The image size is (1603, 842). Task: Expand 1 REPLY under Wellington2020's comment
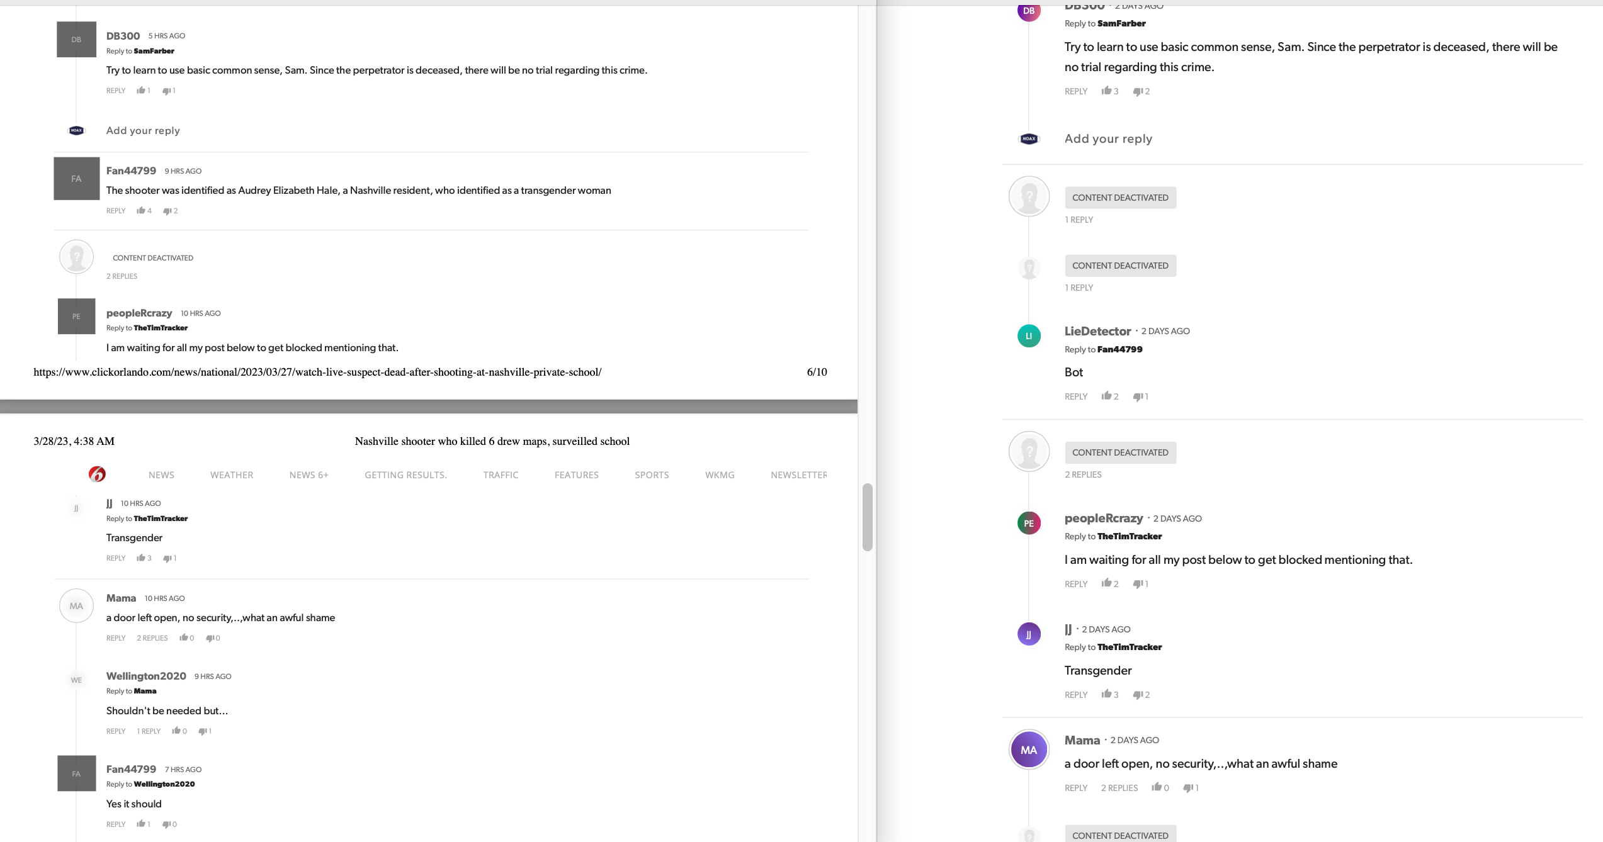(149, 731)
